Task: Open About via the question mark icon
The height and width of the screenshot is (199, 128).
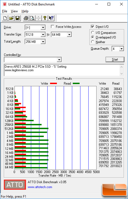Action: pos(45,18)
